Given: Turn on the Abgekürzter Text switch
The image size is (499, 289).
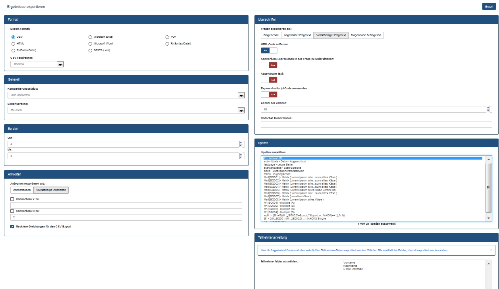Looking at the screenshot, I should (x=269, y=80).
